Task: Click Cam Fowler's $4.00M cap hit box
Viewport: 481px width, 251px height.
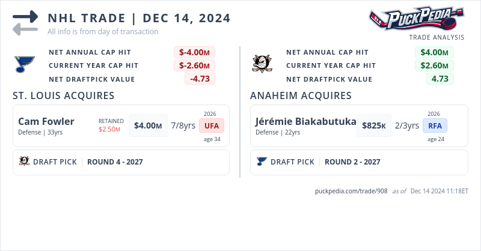Action: coord(148,125)
